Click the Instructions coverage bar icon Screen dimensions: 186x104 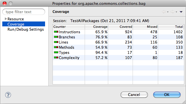pyautogui.click(x=56, y=32)
